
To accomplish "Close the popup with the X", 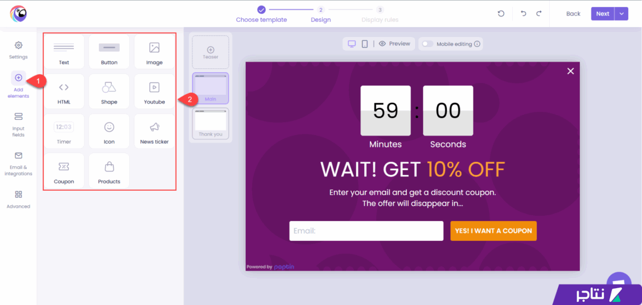I will [x=571, y=72].
